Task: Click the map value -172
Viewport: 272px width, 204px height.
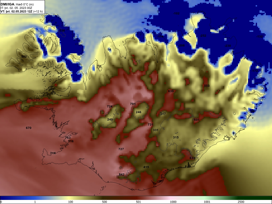Action: click(x=255, y=71)
